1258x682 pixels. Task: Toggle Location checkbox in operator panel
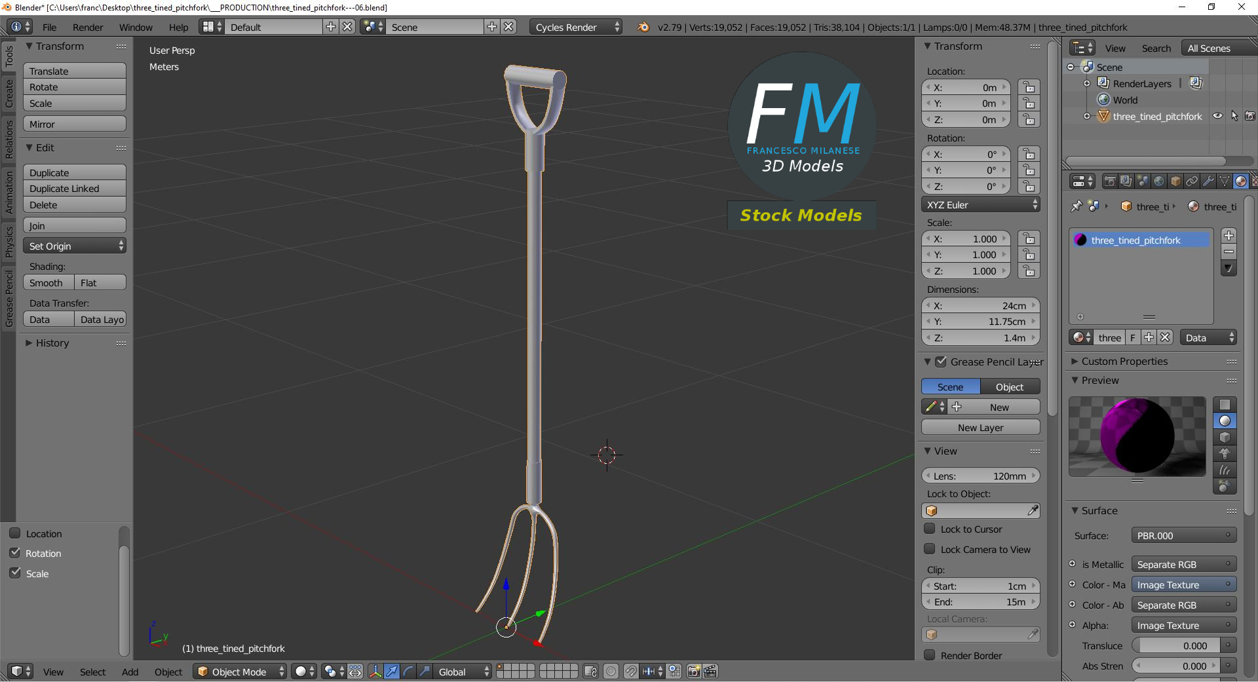click(15, 533)
